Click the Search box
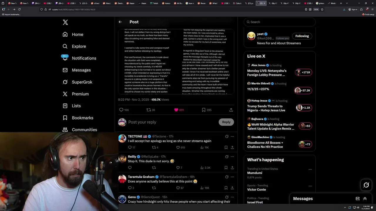 pos(280,22)
